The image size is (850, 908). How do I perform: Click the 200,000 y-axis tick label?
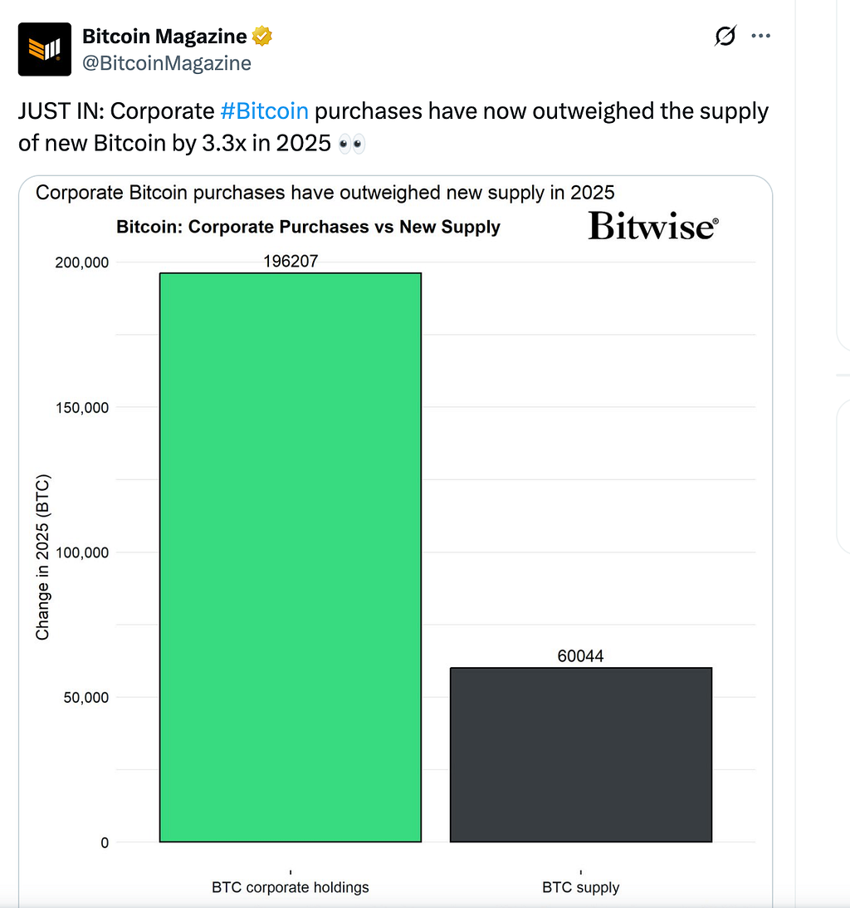(81, 263)
